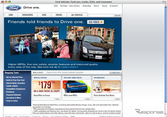This screenshot has height=117, width=167.
Task: Select Locate a Dealer
Action: click(x=12, y=86)
